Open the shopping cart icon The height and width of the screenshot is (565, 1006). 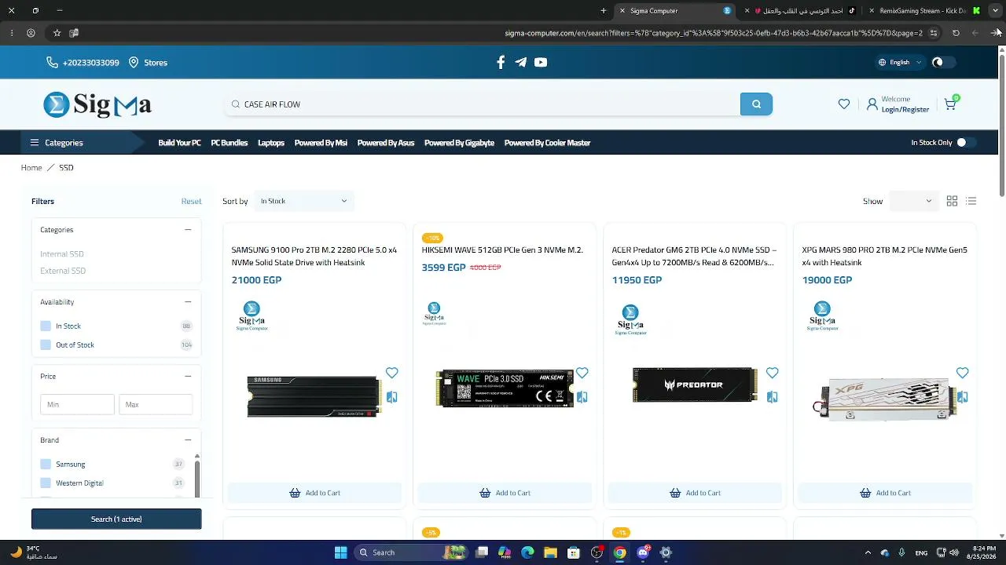click(950, 104)
